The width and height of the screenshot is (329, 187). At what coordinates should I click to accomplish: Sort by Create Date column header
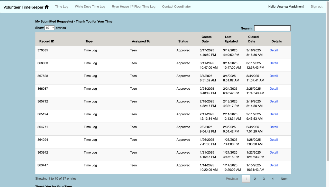[206, 39]
